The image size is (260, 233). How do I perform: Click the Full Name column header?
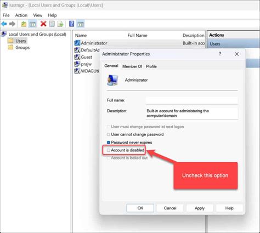[138, 36]
